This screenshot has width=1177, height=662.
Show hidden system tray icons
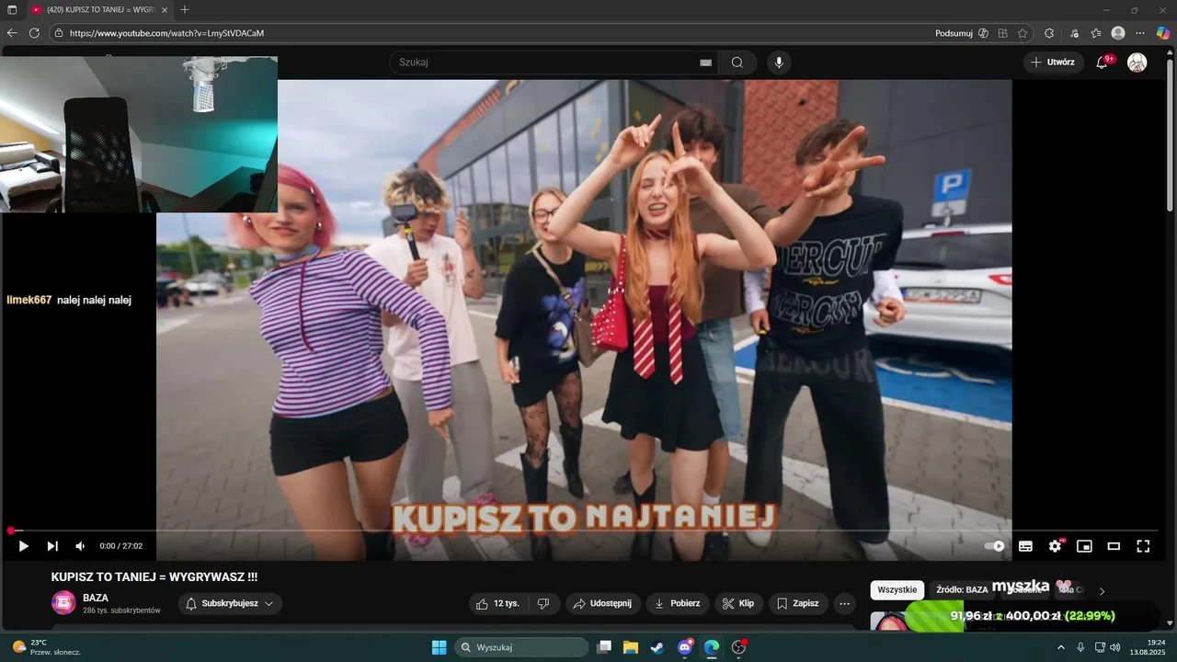click(1060, 647)
